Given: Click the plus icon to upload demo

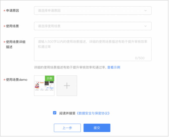Looking at the screenshot, I should coord(67,86).
